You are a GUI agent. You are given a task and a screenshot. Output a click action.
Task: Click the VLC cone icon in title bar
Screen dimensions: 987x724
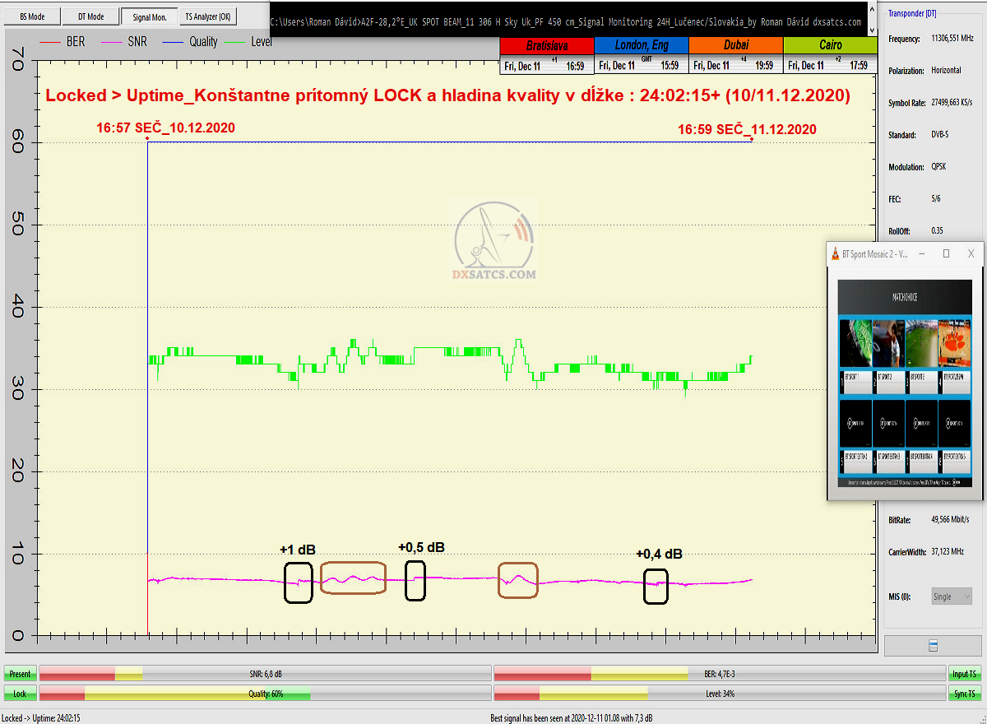[835, 254]
